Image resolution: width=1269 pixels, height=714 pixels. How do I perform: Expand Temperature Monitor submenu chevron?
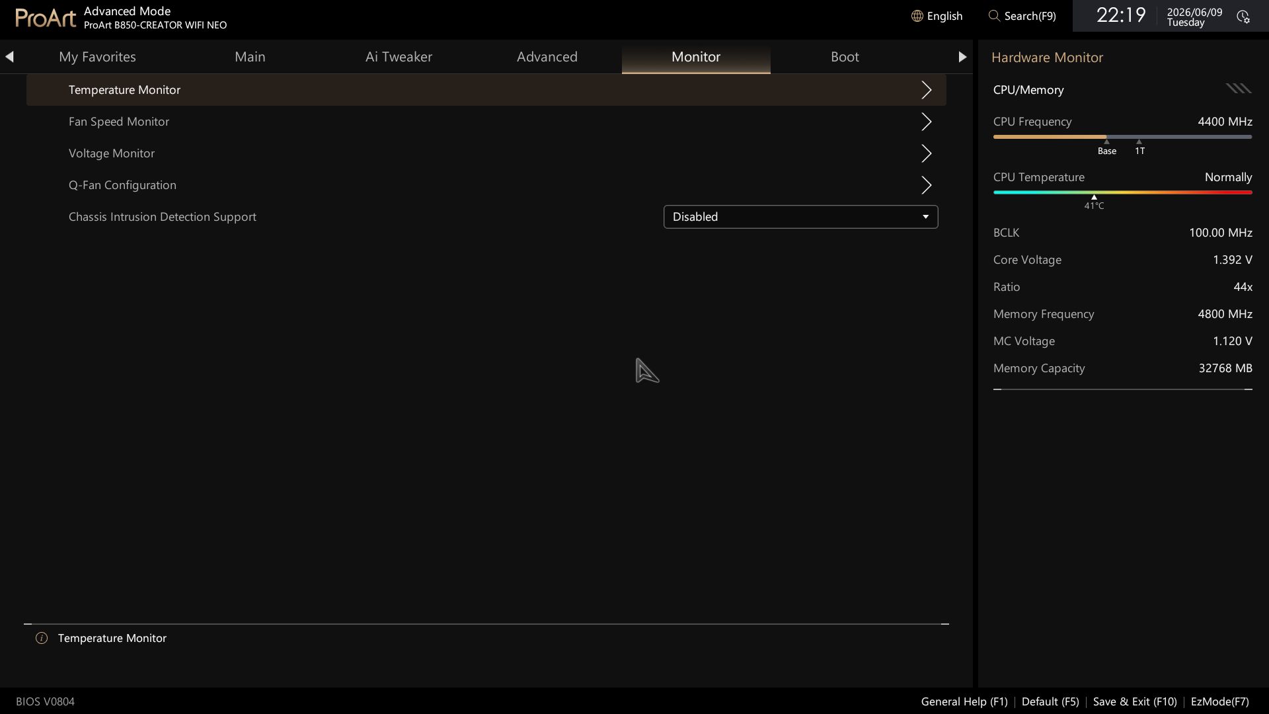926,90
